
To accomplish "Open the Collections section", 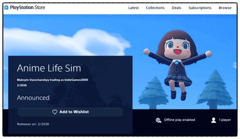I will coord(155,8).
